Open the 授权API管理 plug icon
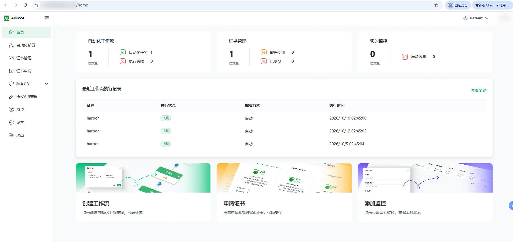This screenshot has width=513, height=242. point(11,97)
